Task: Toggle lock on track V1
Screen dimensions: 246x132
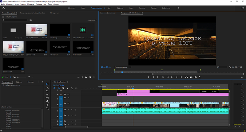Action: [x=58, y=104]
